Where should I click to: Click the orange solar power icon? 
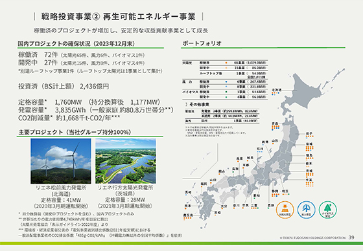pos(285,210)
